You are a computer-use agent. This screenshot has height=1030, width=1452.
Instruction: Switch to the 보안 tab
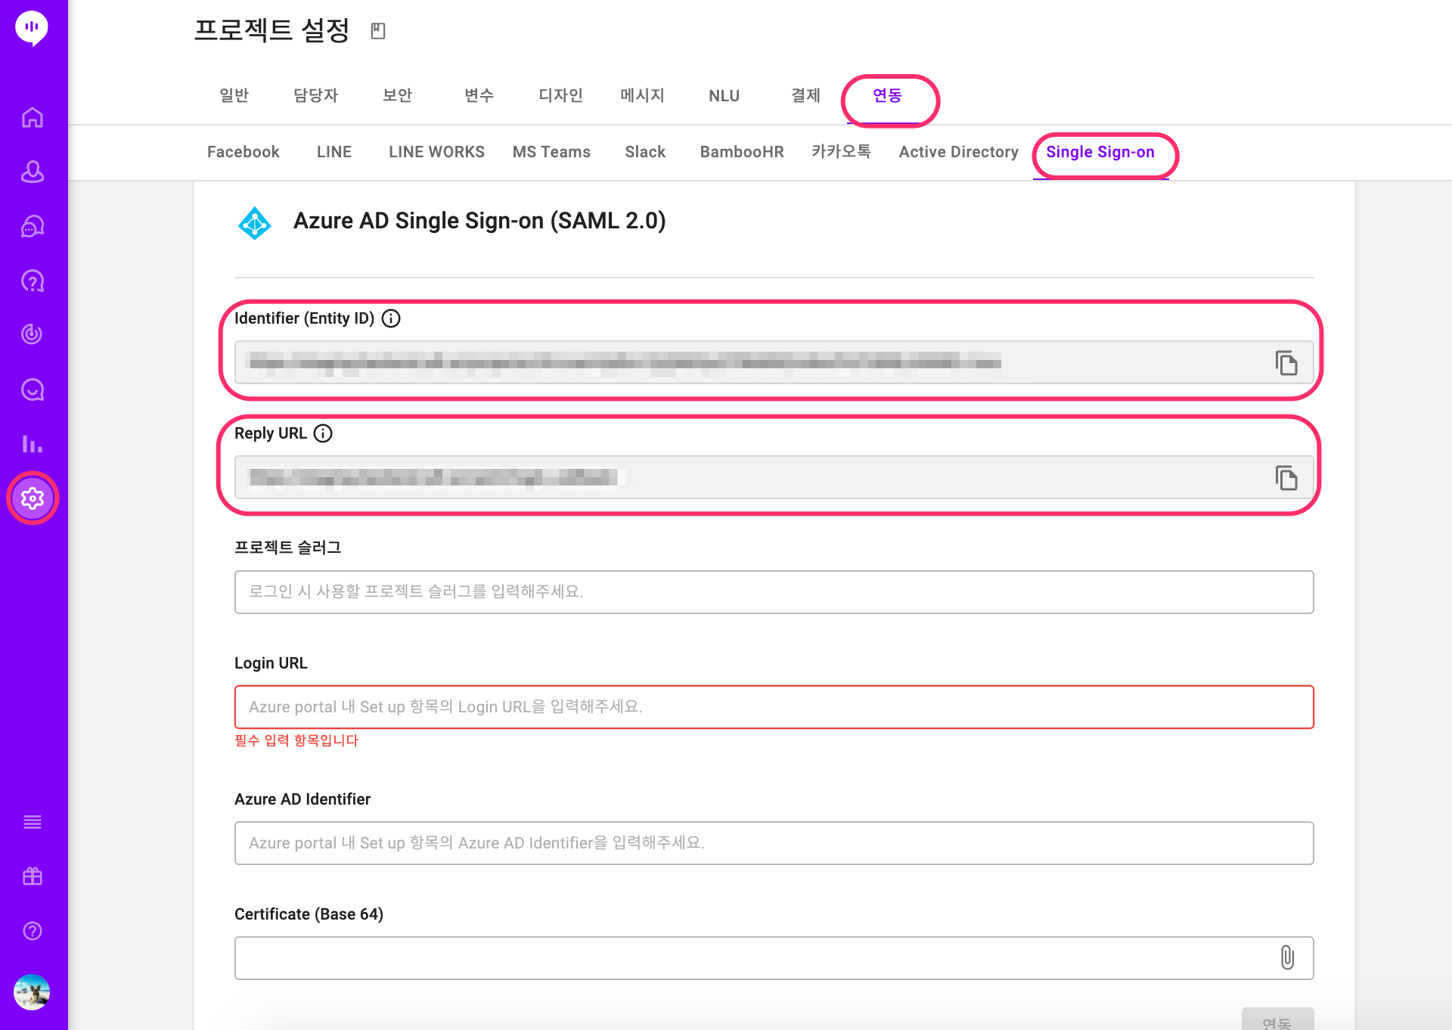(x=398, y=95)
